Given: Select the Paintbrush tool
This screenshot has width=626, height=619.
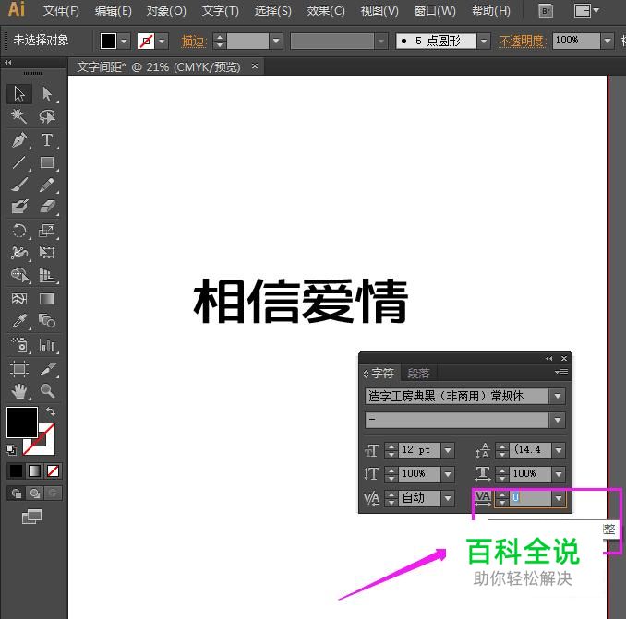Looking at the screenshot, I should click(x=19, y=185).
